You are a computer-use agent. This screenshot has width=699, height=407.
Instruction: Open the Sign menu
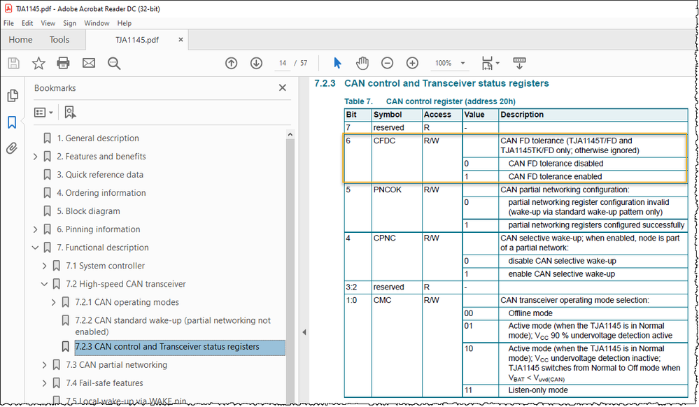69,23
